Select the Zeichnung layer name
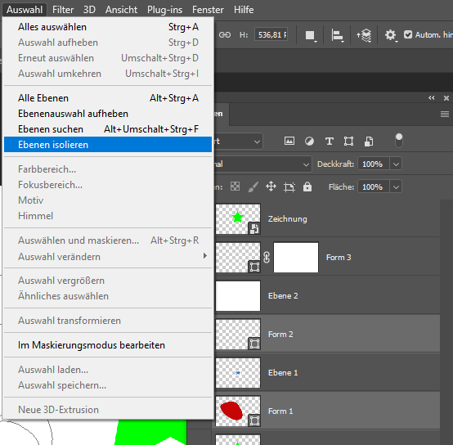The width and height of the screenshot is (453, 445). tap(287, 219)
